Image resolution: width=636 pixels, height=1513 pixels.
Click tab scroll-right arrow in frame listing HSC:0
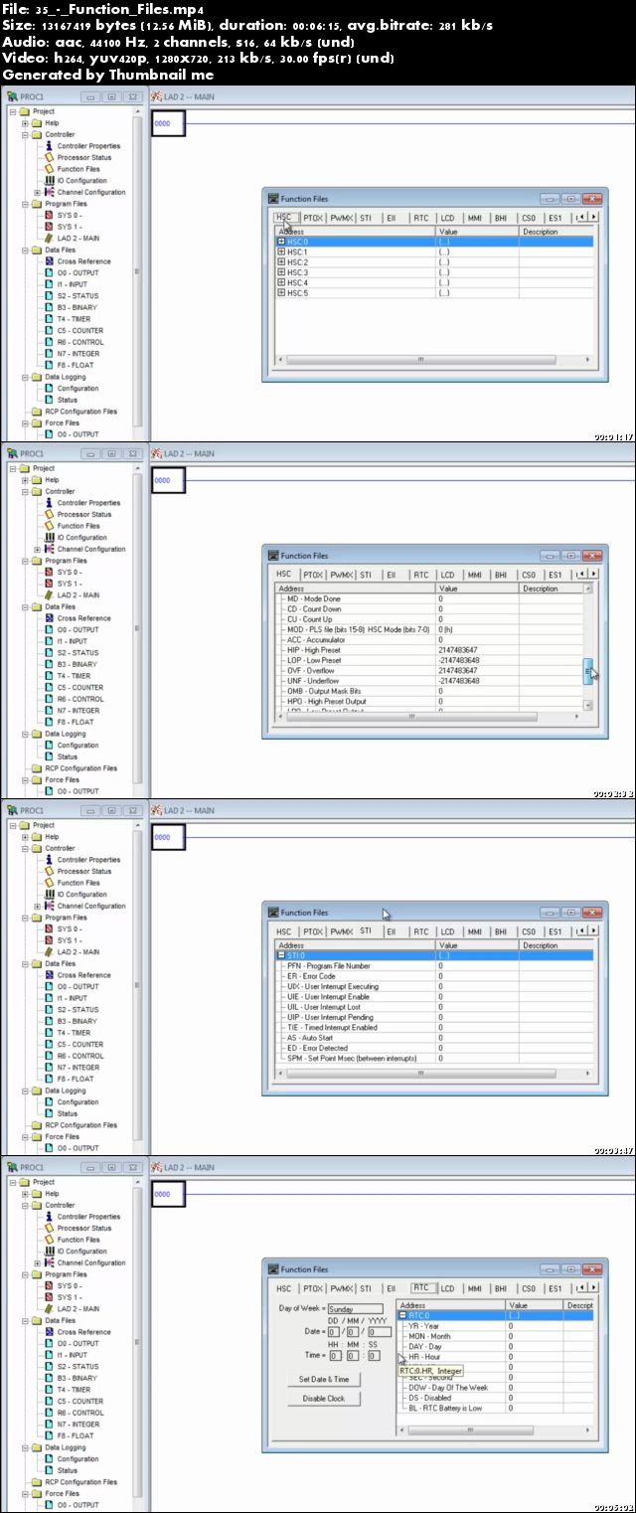pyautogui.click(x=593, y=216)
